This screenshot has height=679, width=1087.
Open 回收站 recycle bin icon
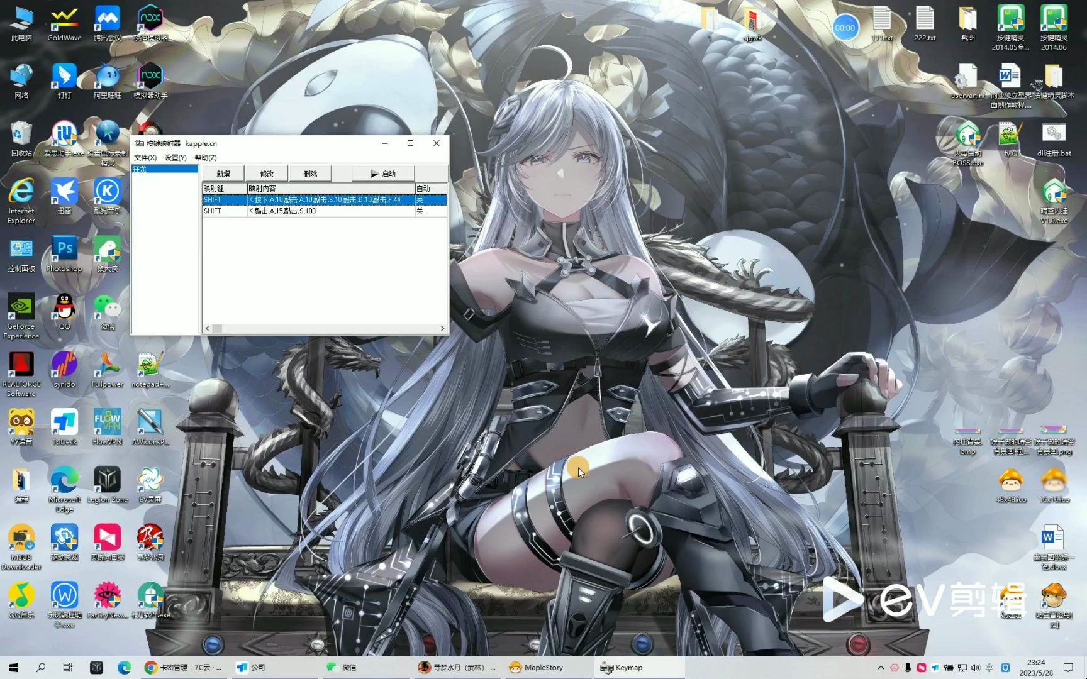coord(21,139)
